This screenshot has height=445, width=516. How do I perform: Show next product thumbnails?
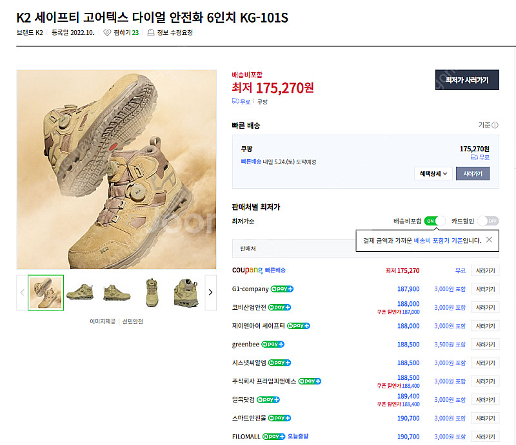coord(211,292)
